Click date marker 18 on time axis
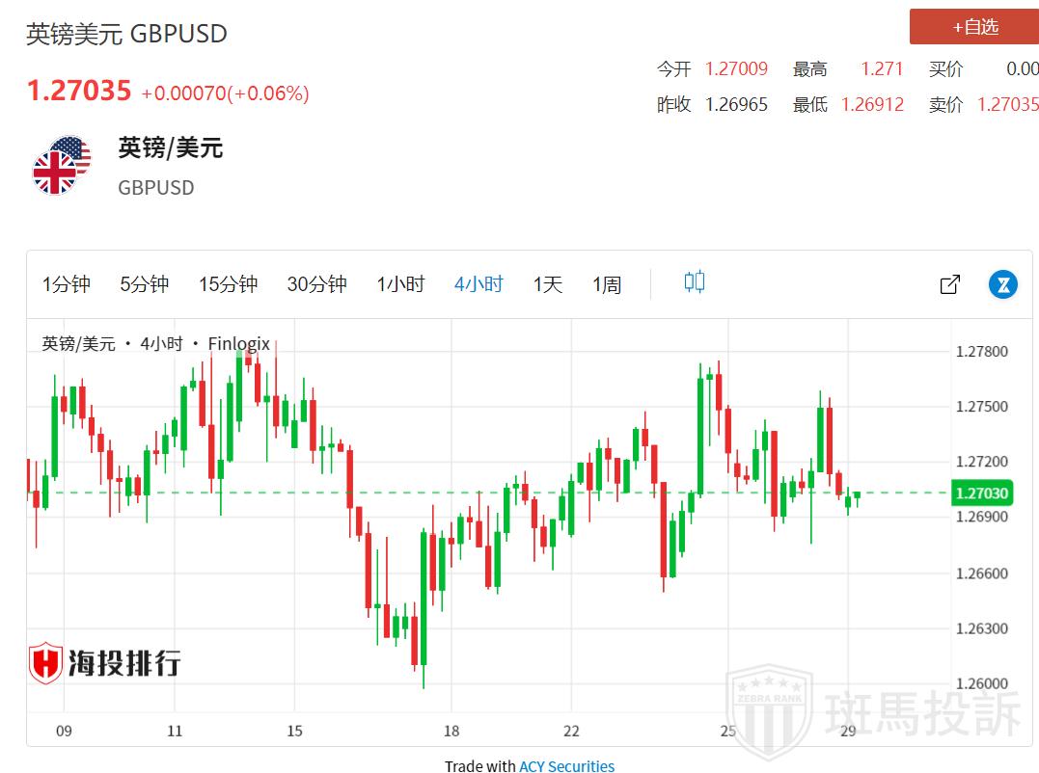 (x=451, y=731)
